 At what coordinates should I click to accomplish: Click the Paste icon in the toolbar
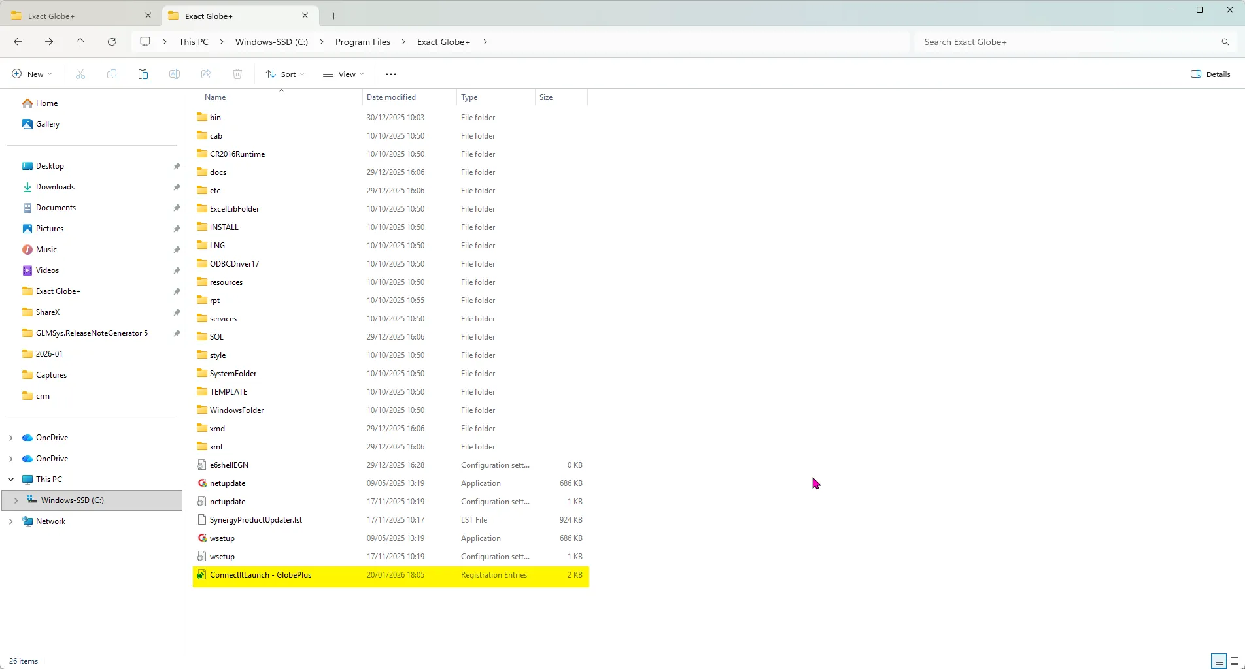[143, 74]
